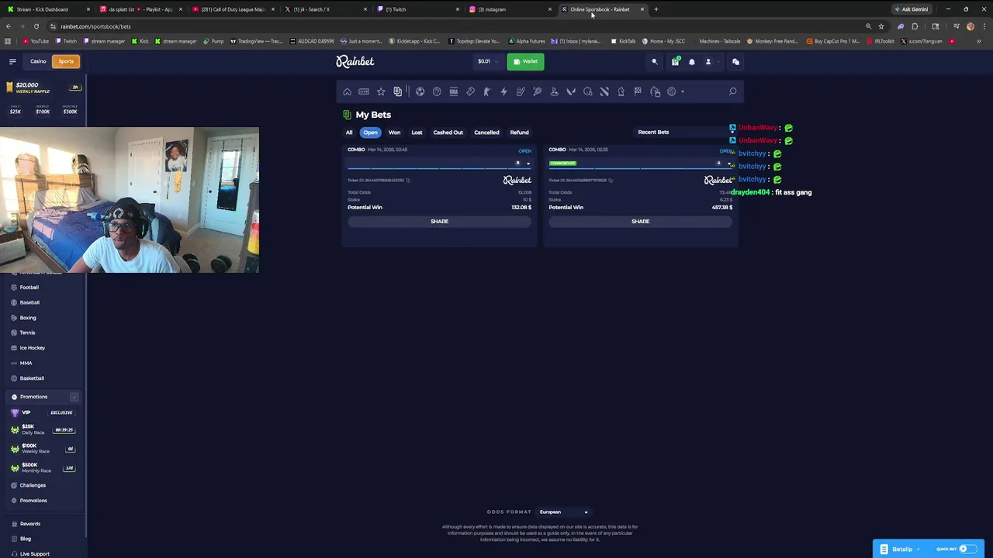This screenshot has height=558, width=993.
Task: Expand selections of the 132.08 $ combo
Action: click(x=528, y=164)
